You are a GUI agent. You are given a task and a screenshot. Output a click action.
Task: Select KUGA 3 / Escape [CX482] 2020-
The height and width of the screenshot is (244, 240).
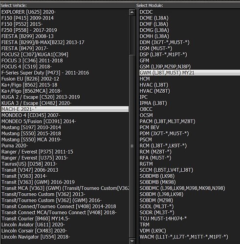(36, 103)
